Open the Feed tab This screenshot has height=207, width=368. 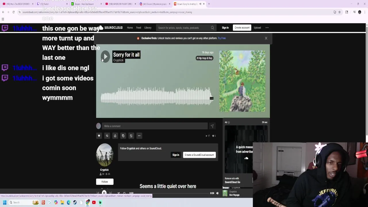(x=139, y=28)
